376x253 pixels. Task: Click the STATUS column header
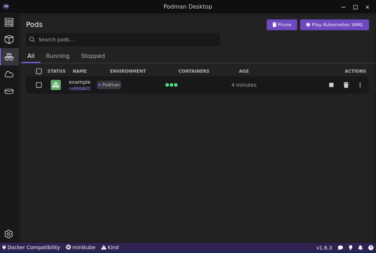(x=56, y=71)
